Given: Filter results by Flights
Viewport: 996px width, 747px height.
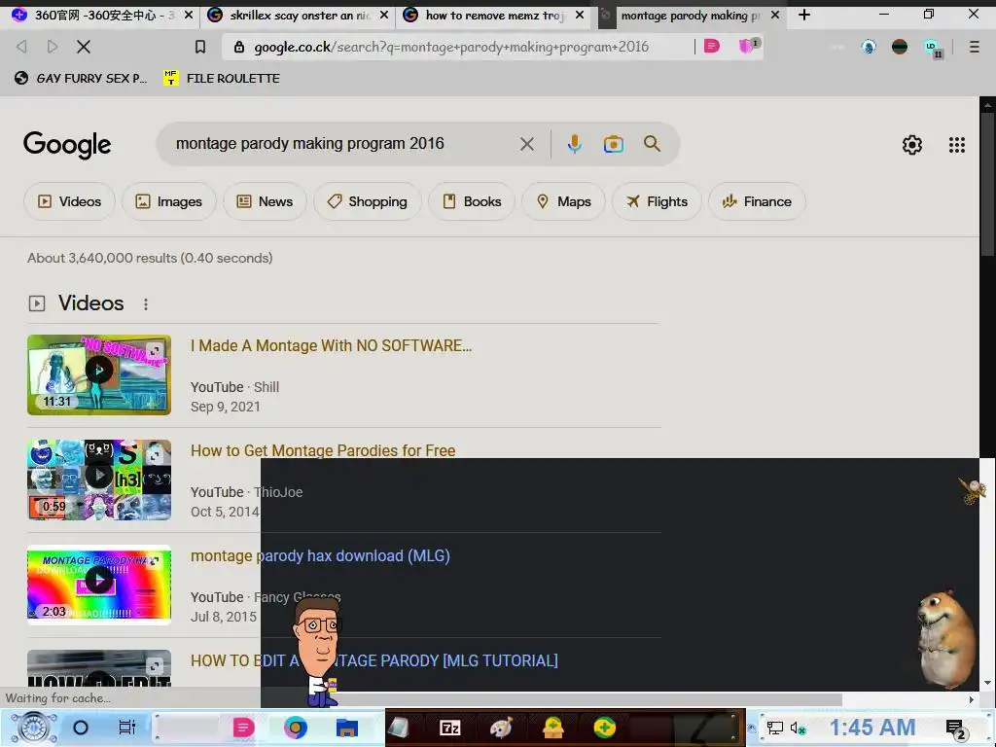Looking at the screenshot, I should 657,201.
